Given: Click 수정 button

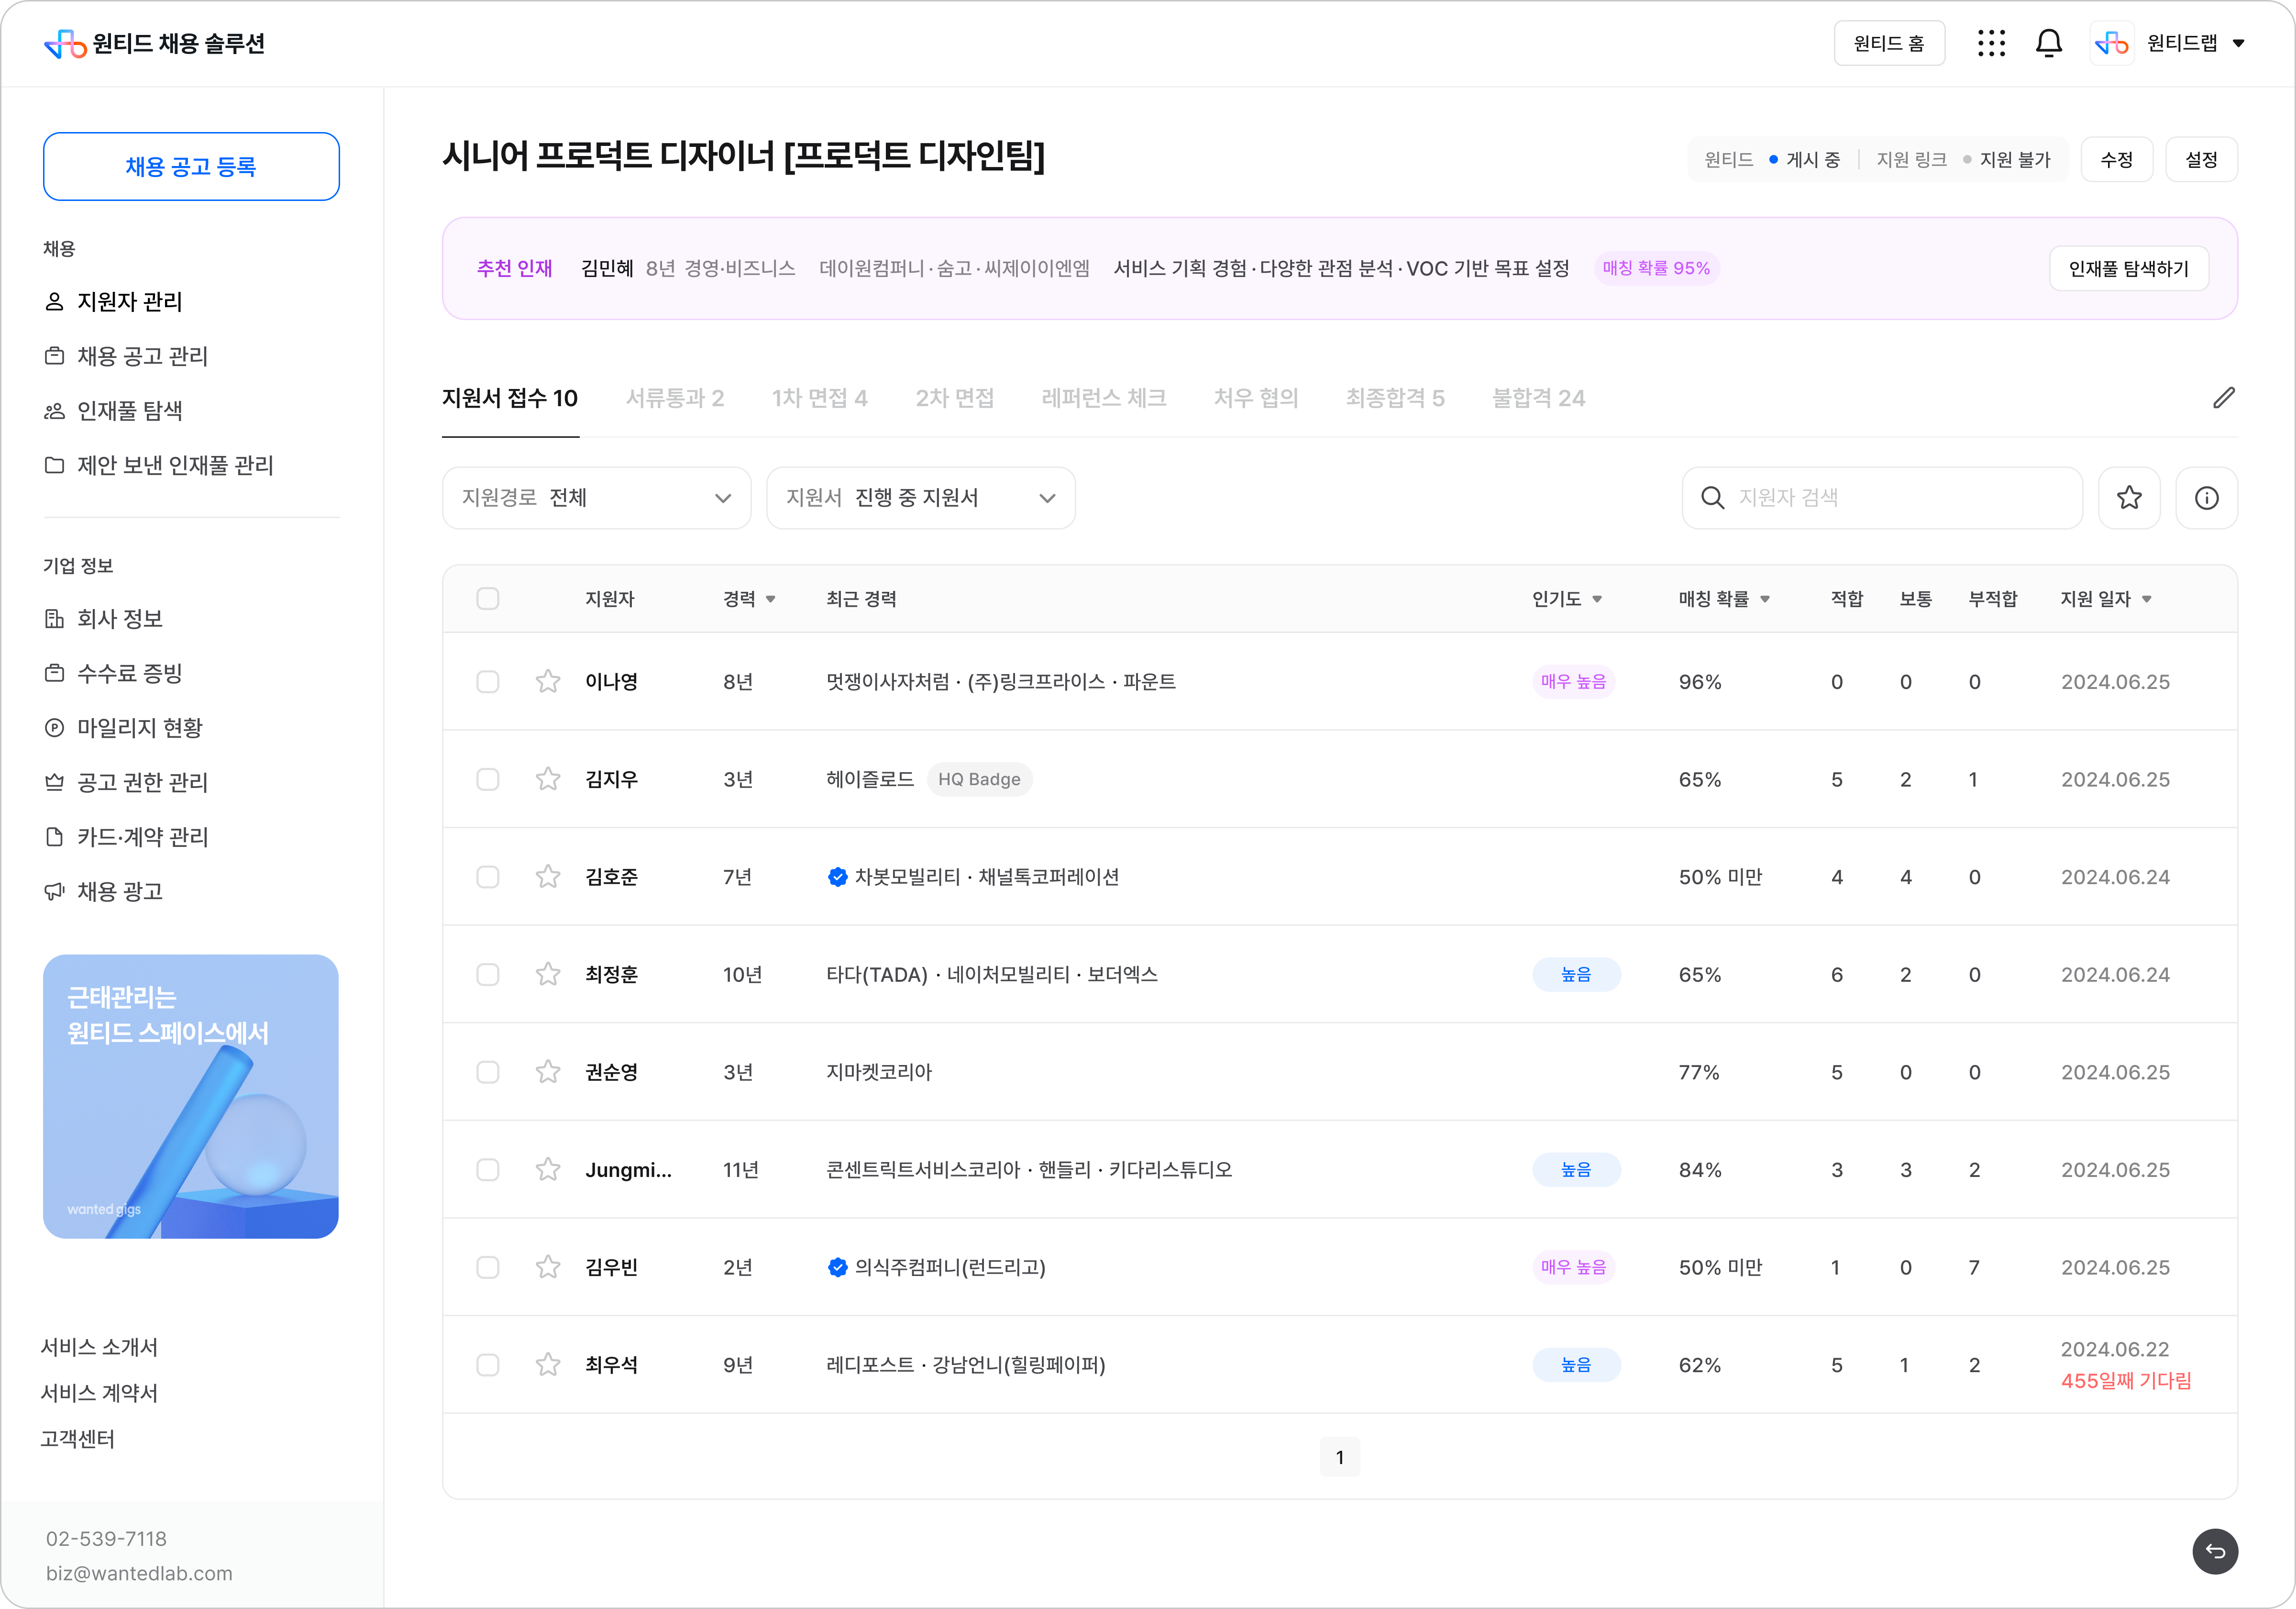Looking at the screenshot, I should tap(2117, 160).
